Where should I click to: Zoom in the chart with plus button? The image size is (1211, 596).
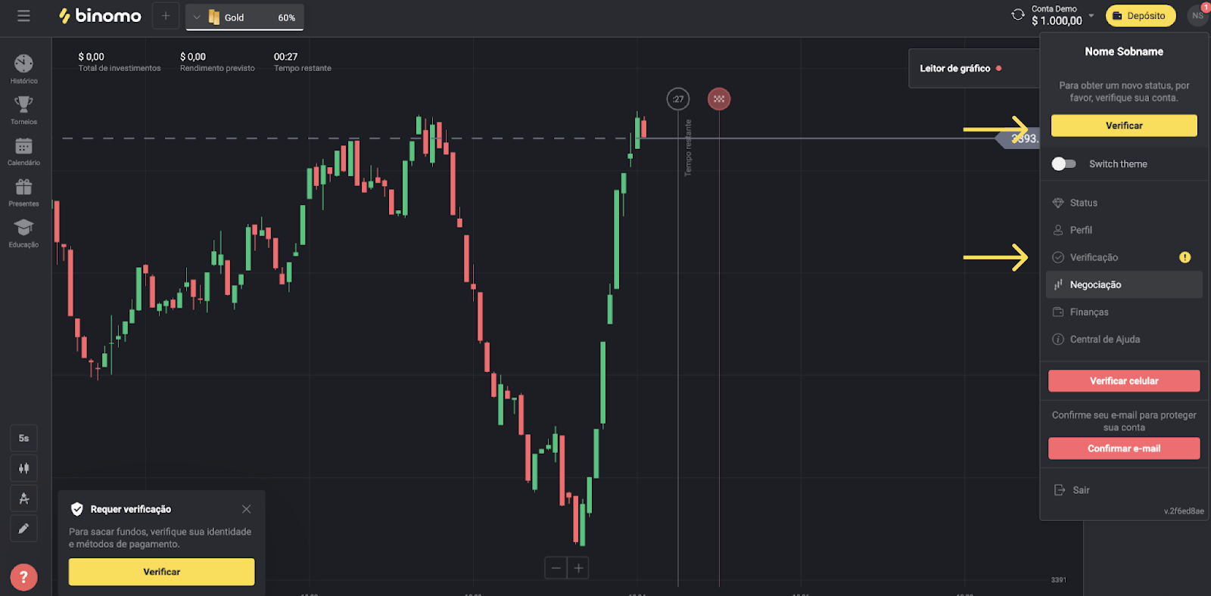click(578, 568)
